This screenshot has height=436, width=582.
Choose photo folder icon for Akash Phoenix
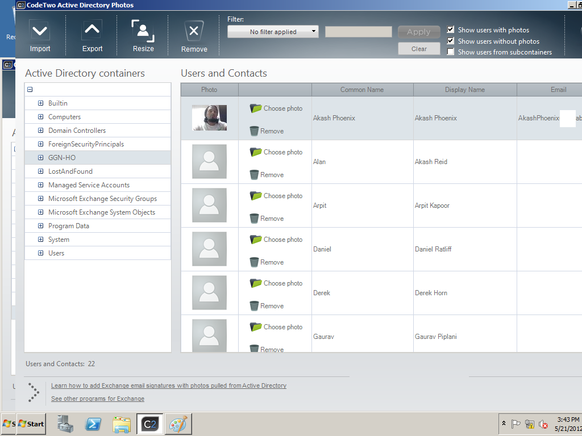click(256, 108)
